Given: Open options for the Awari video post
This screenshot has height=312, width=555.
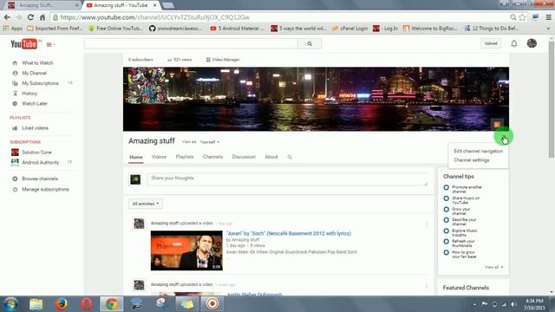Looking at the screenshot, I should [x=427, y=224].
